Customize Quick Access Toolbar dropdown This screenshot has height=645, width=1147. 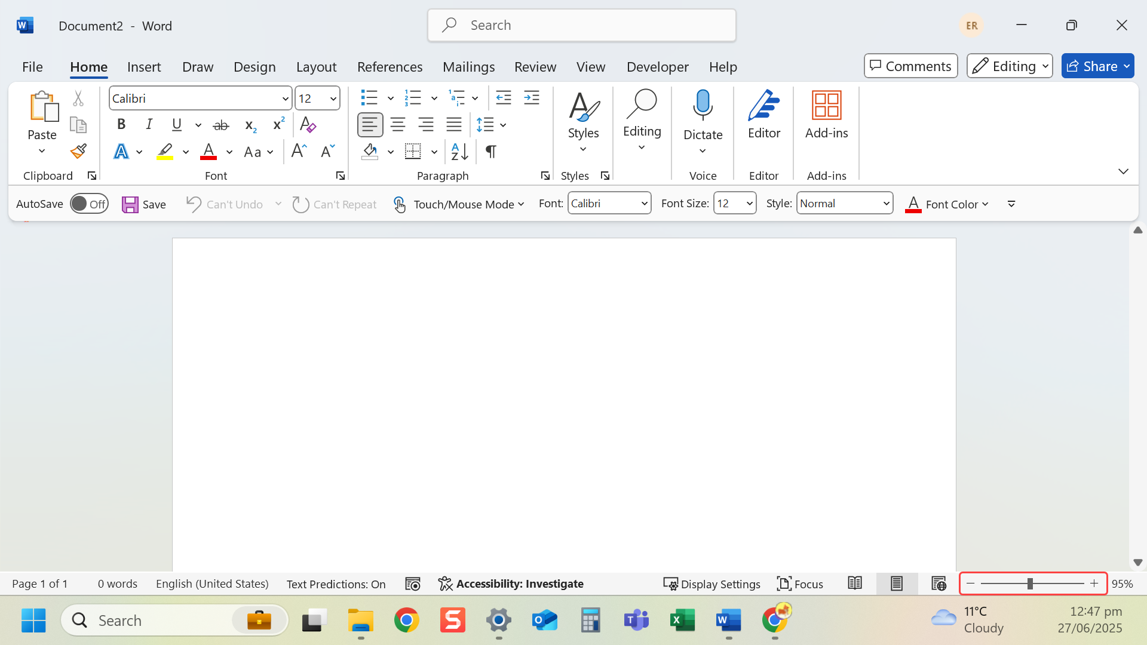point(1011,204)
